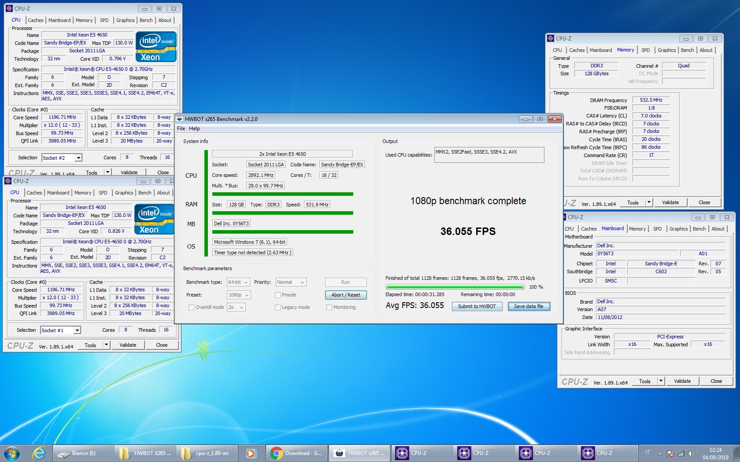Viewport: 740px width, 462px height.
Task: Open the File menu in HWBOT benchmark
Action: point(181,128)
